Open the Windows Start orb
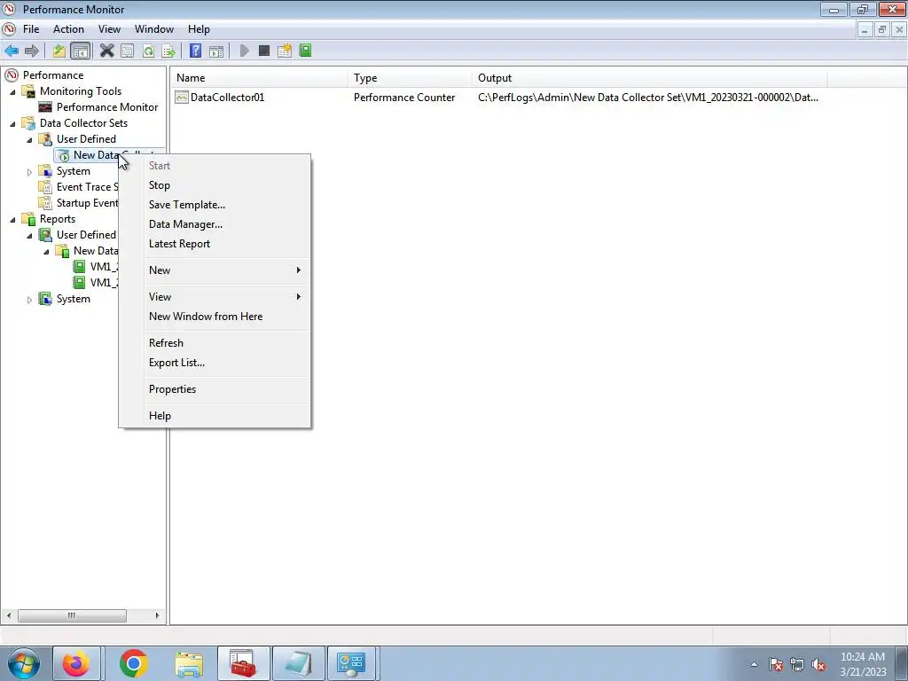Image resolution: width=908 pixels, height=681 pixels. [x=24, y=663]
